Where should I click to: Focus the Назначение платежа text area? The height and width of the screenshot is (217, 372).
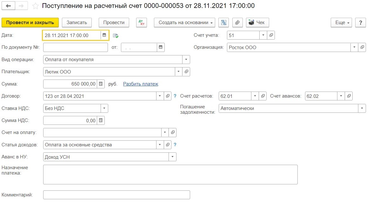tap(170, 175)
